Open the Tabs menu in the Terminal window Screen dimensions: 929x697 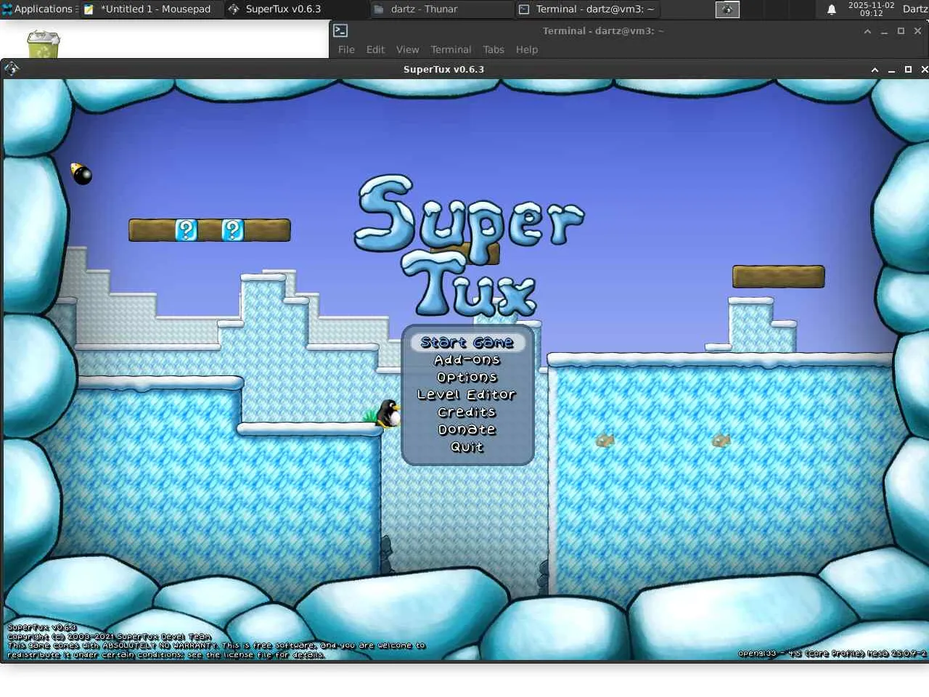[x=494, y=49]
